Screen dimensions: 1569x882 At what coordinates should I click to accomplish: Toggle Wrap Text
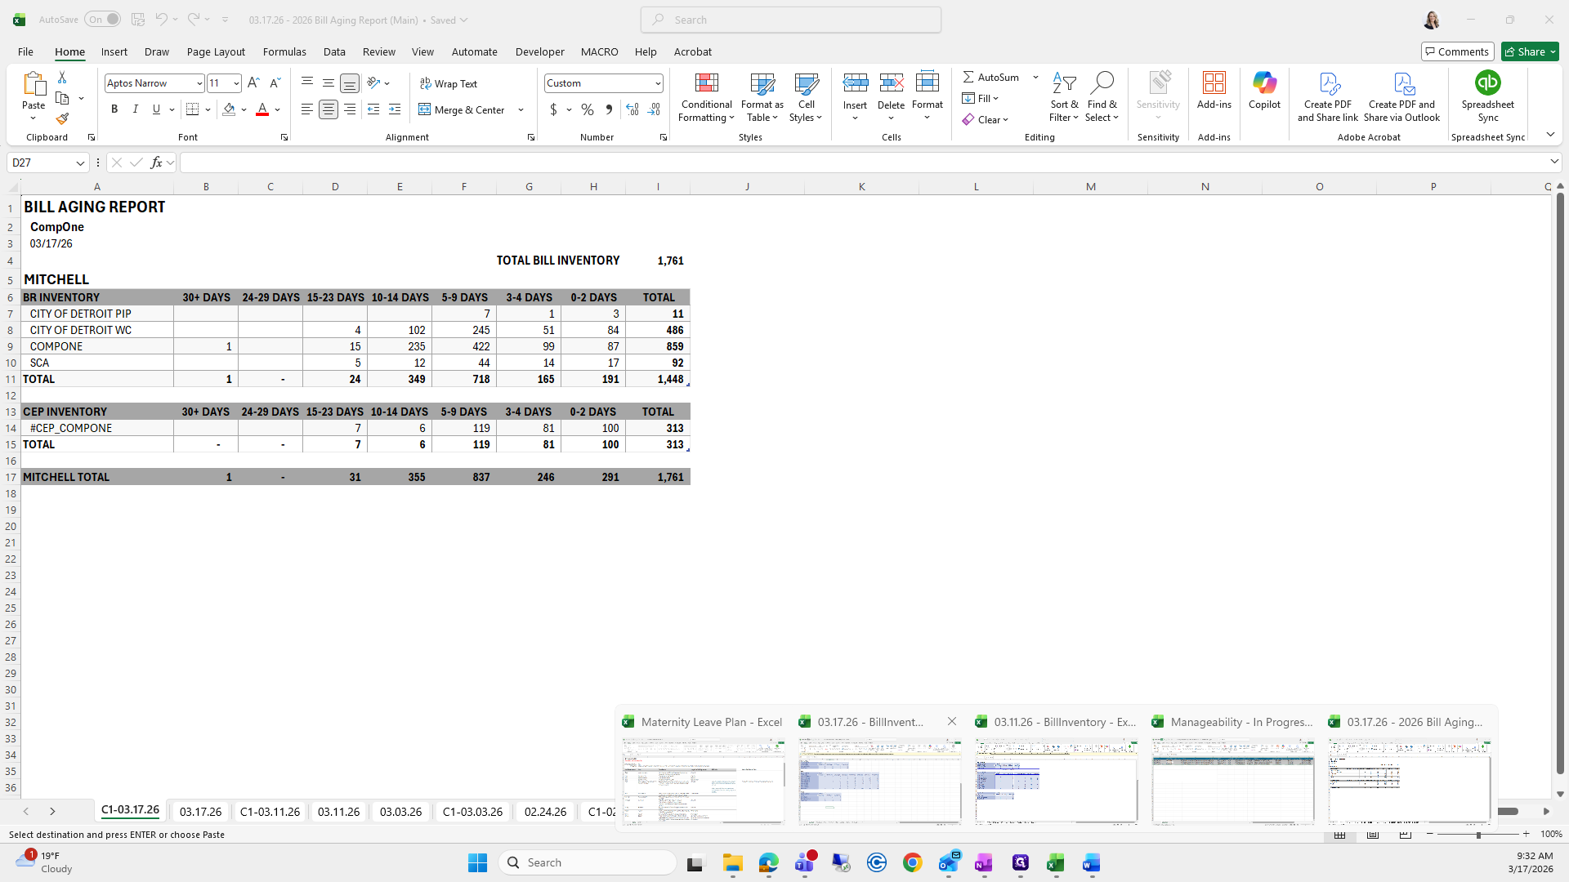pyautogui.click(x=449, y=83)
